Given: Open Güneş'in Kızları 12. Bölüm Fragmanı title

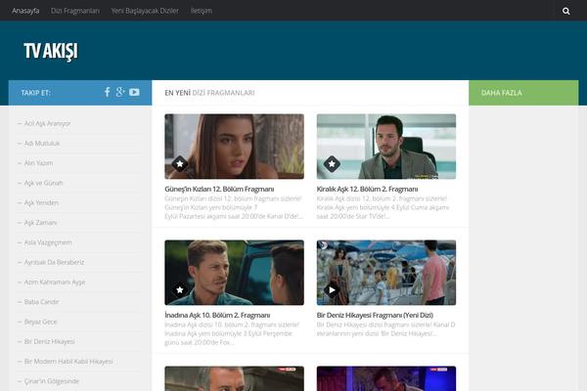Looking at the screenshot, I should [x=219, y=189].
